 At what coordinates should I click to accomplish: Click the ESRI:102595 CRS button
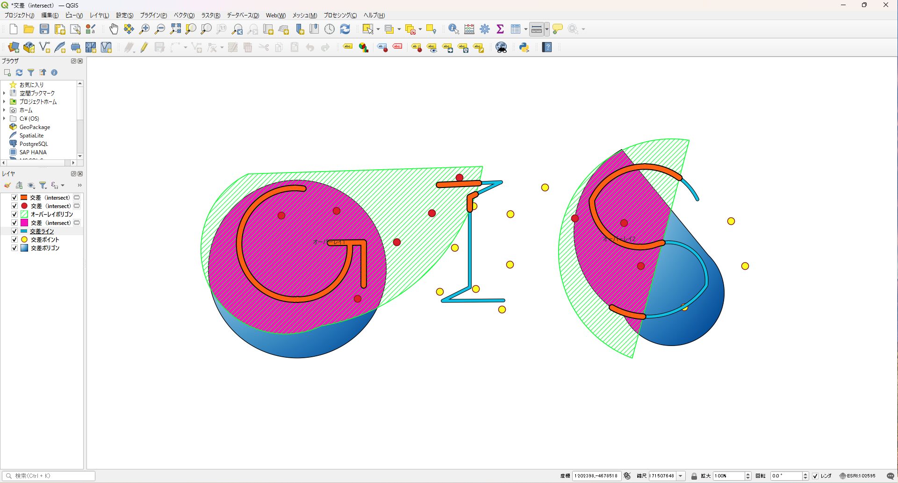(857, 476)
